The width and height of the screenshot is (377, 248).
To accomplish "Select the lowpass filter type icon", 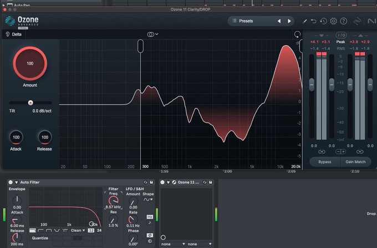I will click(33, 230).
